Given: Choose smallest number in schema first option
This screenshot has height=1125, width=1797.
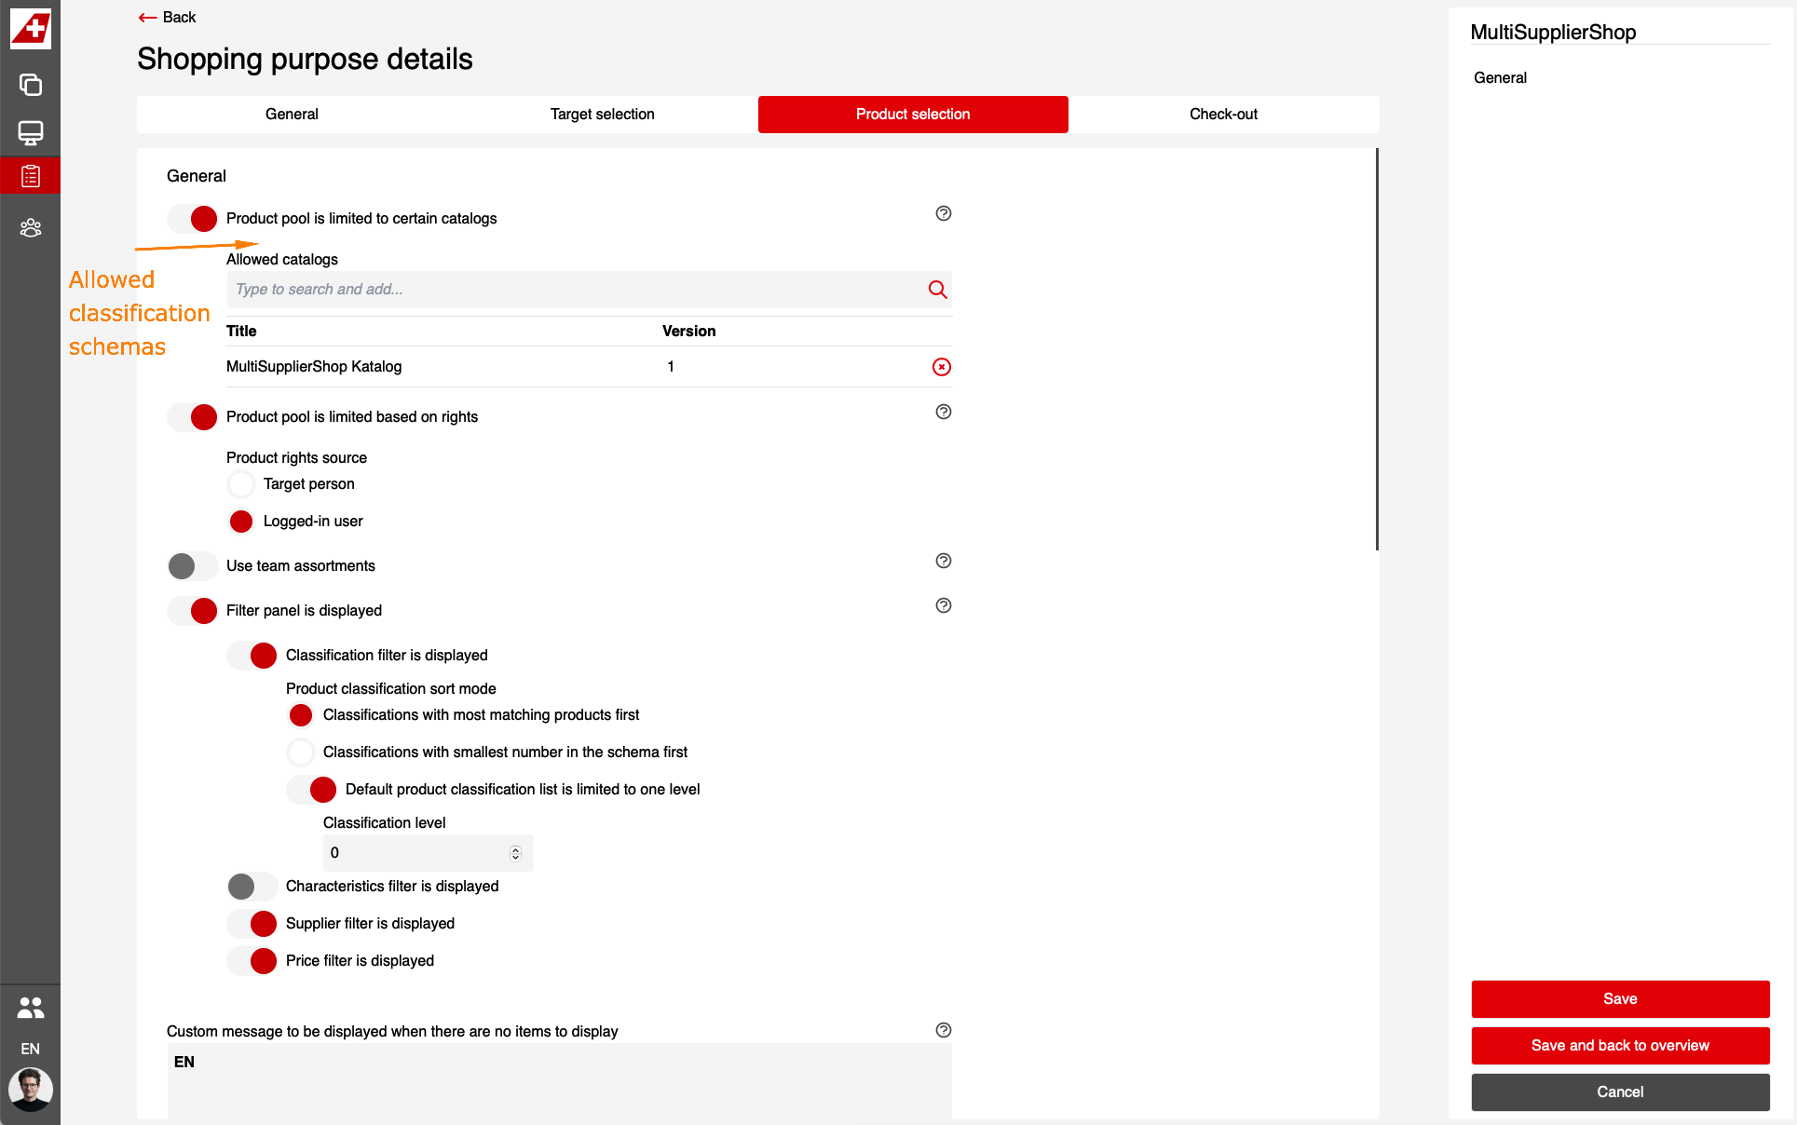Looking at the screenshot, I should coord(301,752).
